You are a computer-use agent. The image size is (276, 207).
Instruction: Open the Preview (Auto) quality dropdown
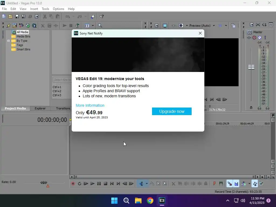click(x=214, y=26)
